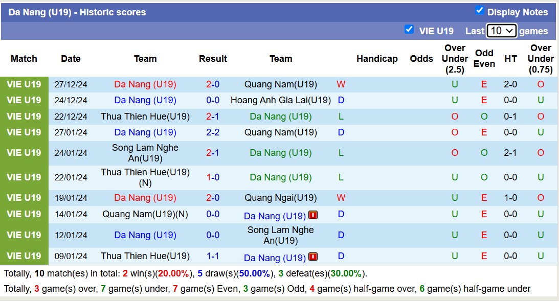This screenshot has height=301, width=559.
Task: Select the VIE U19 badge on the 12/01/24 row
Action: (24, 235)
